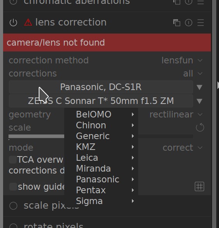Open guides grid settings icon
Viewport: 219px width, 228px height.
(200, 186)
